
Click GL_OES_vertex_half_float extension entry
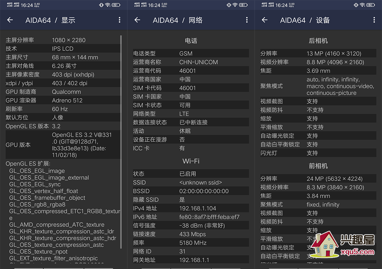[44, 191]
